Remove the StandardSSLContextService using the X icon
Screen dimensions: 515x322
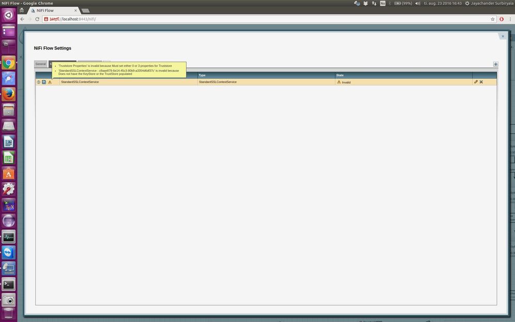click(x=481, y=82)
